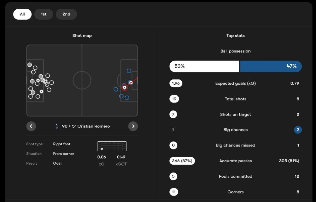
Task: Click the 366 (87%) accurate passes badge
Action: [182, 161]
